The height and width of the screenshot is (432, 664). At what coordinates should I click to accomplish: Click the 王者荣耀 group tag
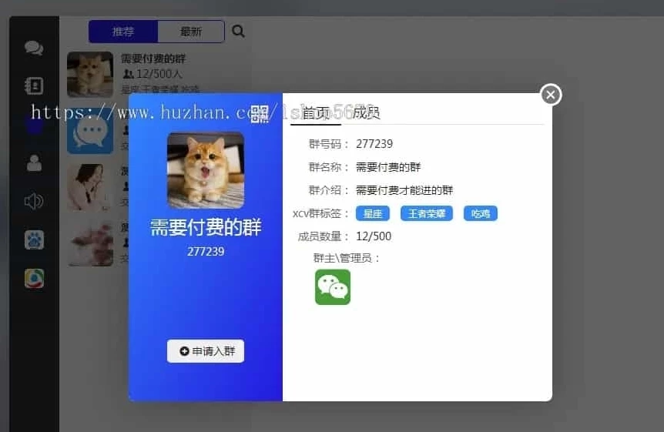click(x=426, y=213)
